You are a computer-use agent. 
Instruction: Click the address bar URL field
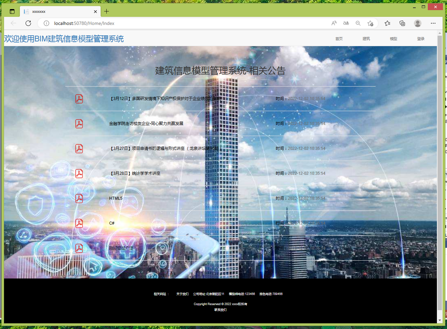click(x=188, y=23)
